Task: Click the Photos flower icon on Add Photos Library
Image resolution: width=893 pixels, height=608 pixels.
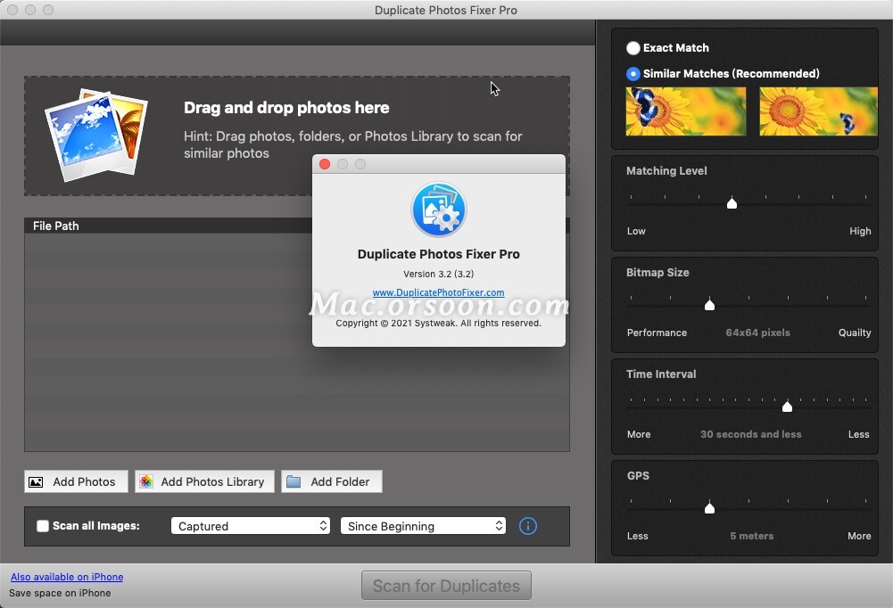Action: pos(146,481)
